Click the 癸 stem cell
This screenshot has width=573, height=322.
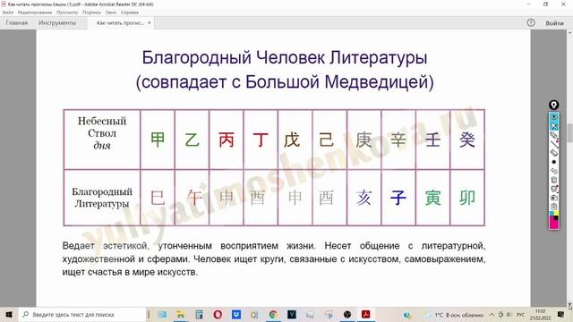tap(467, 140)
